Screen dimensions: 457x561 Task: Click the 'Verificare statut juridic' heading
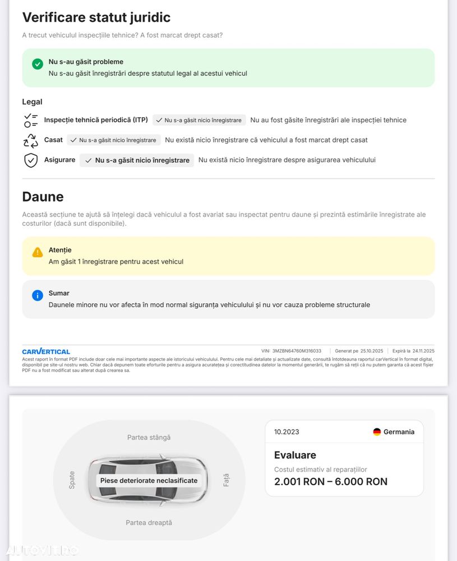[96, 17]
